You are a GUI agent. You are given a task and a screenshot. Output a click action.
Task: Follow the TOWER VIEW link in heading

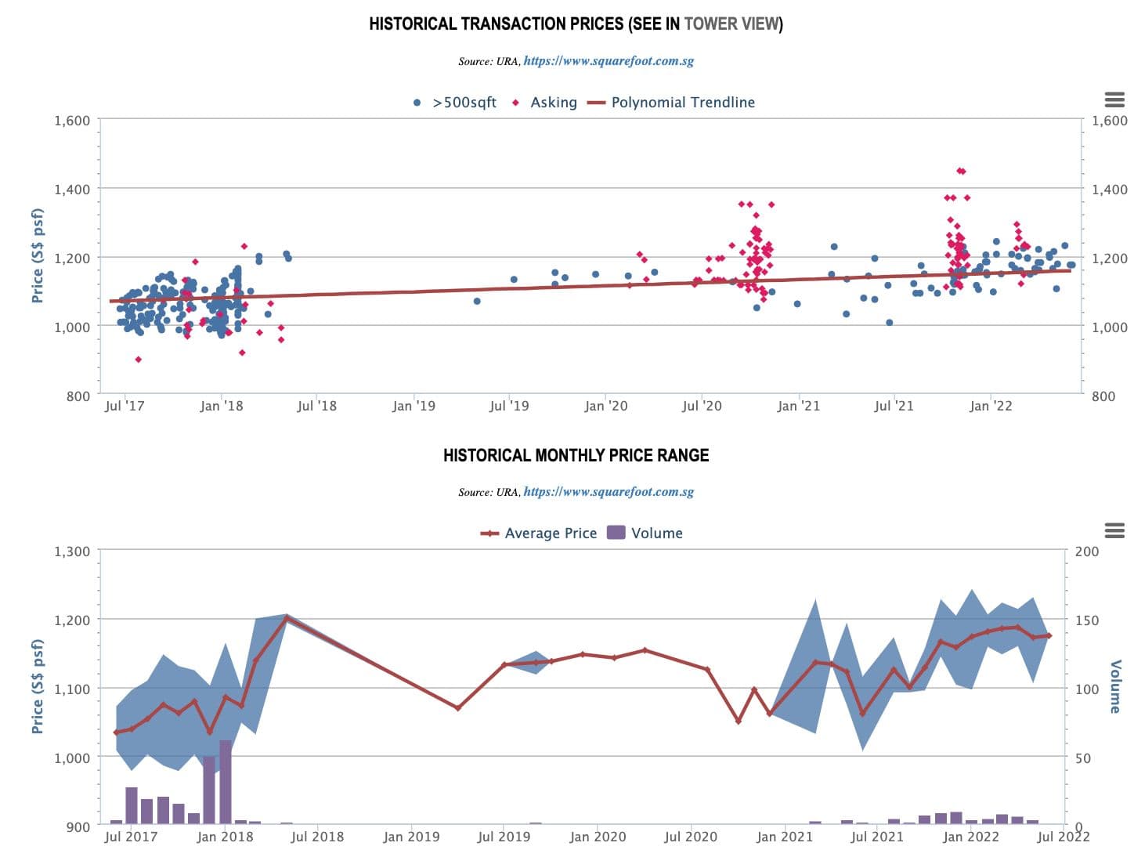pos(731,24)
